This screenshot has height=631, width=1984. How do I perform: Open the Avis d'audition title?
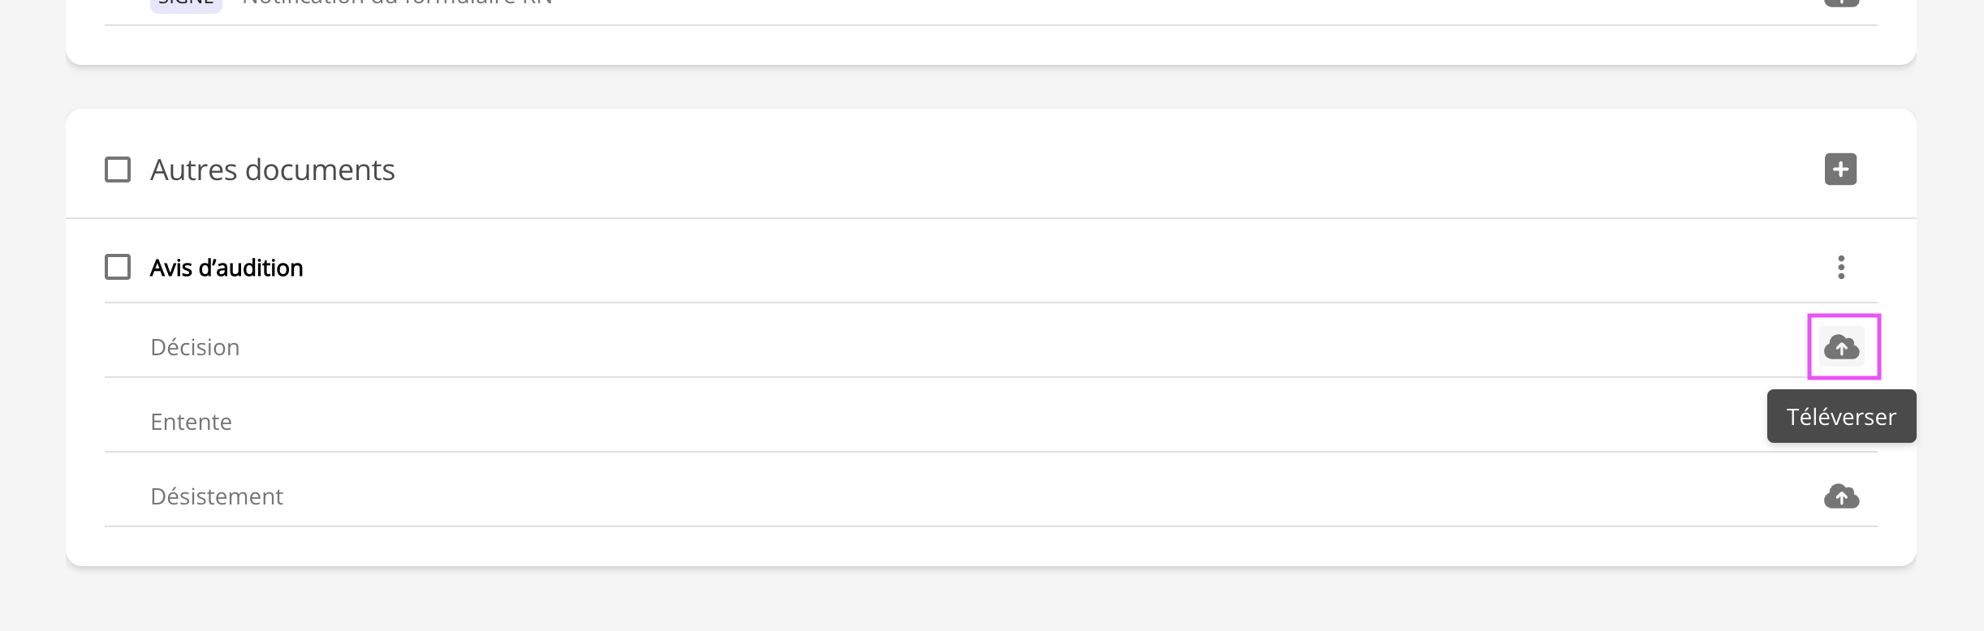226,268
